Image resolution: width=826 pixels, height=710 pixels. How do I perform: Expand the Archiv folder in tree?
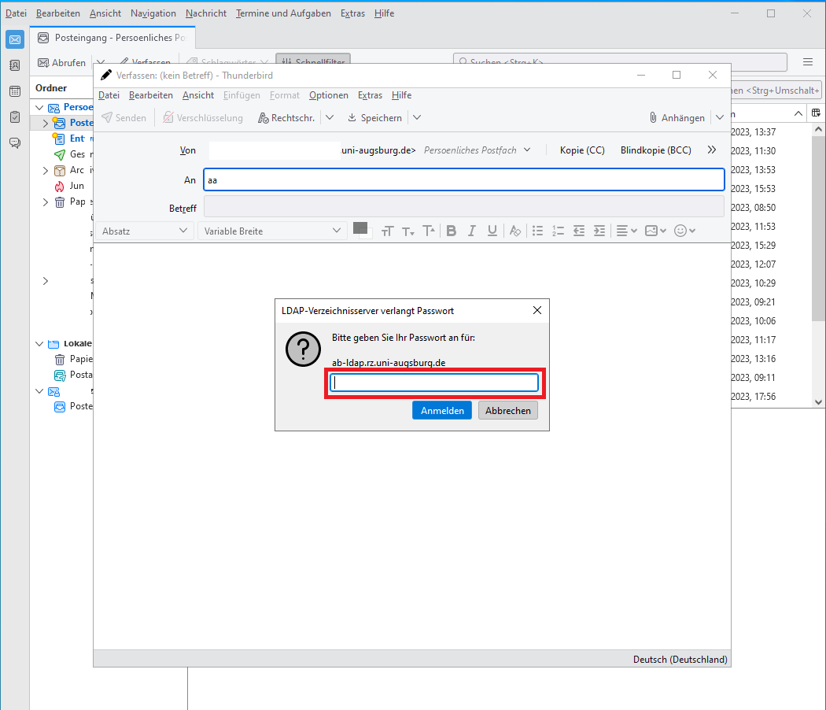(x=46, y=170)
